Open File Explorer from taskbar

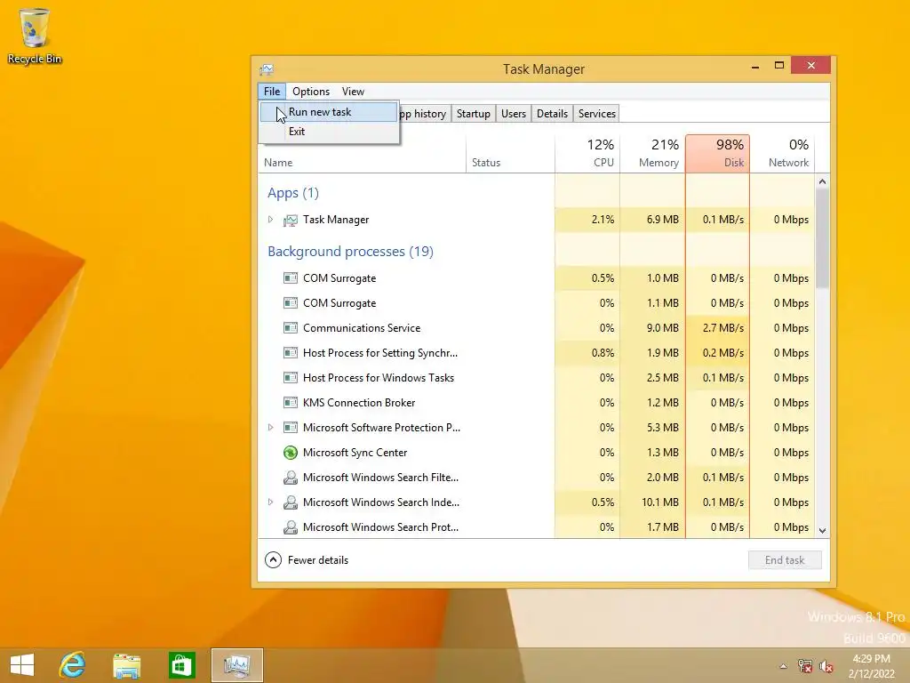click(x=126, y=665)
